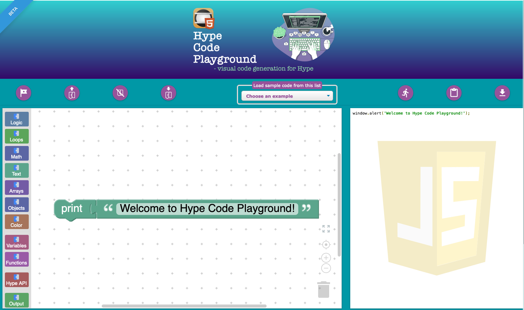Screen dimensions: 524x310
Task: Download the JavaScript code via the rightmost icon
Action: tap(502, 93)
